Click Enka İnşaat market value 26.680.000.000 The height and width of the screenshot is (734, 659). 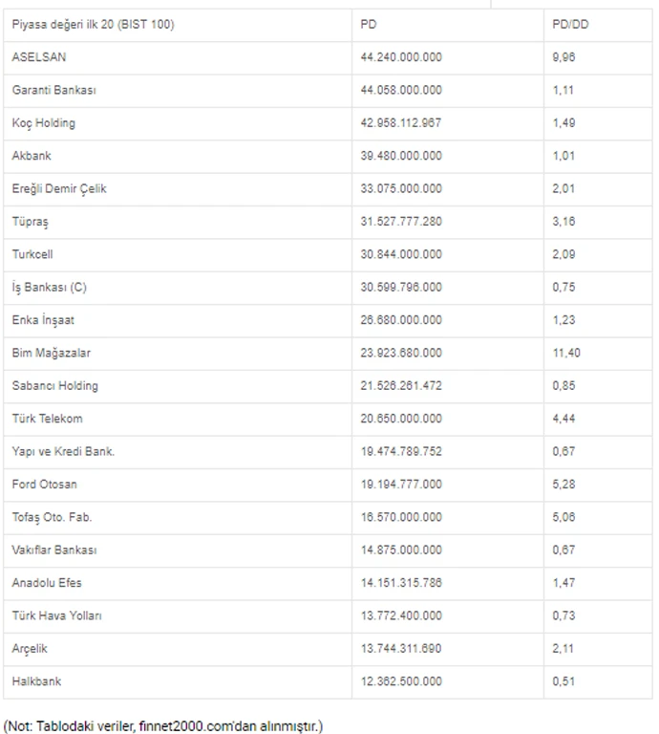pos(401,320)
